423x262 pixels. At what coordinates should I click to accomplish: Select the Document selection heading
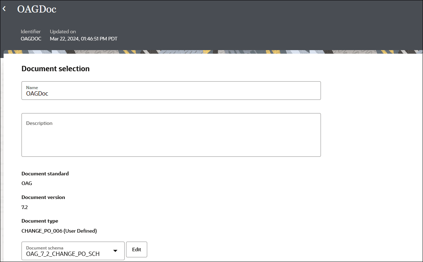click(56, 69)
